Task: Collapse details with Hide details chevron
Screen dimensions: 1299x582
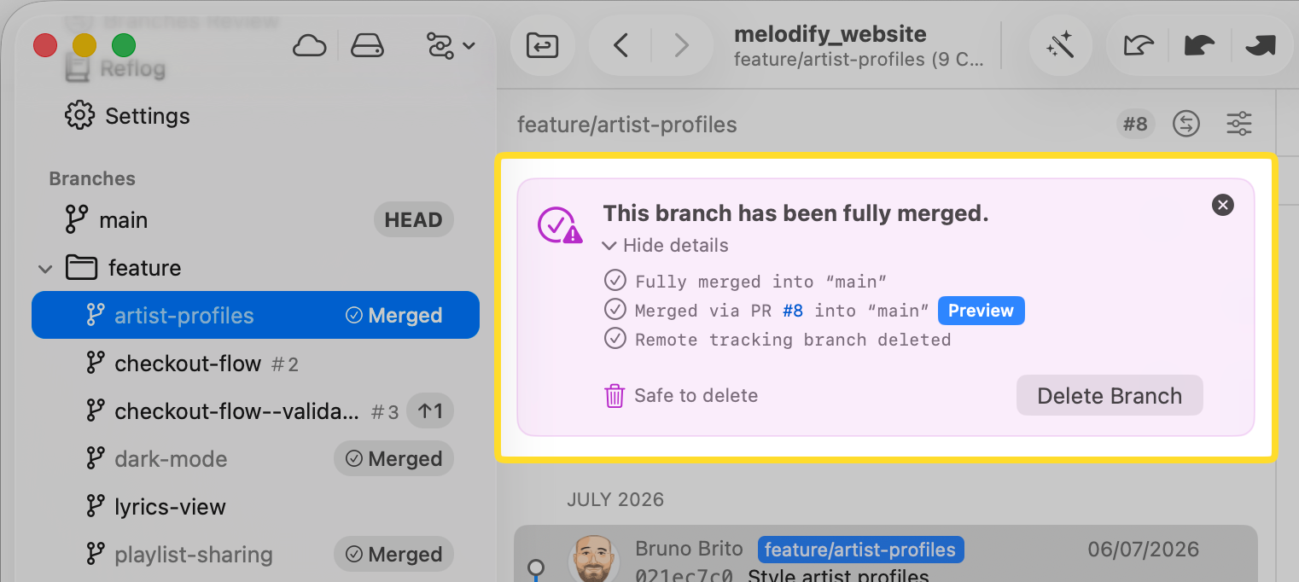Action: tap(666, 246)
